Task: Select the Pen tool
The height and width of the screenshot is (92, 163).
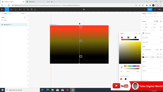Action: point(20,9)
